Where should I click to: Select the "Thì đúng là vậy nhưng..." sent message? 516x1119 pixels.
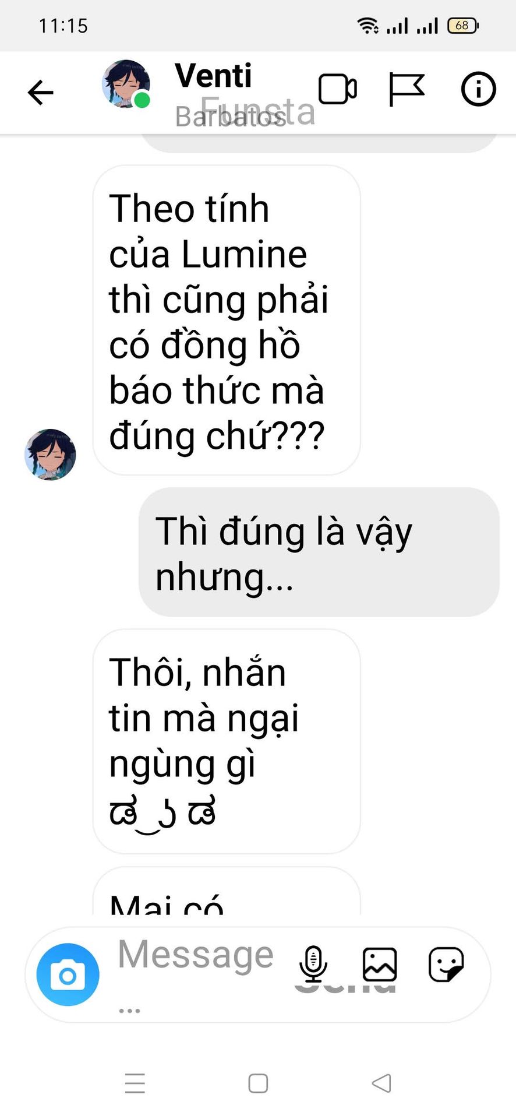[319, 552]
